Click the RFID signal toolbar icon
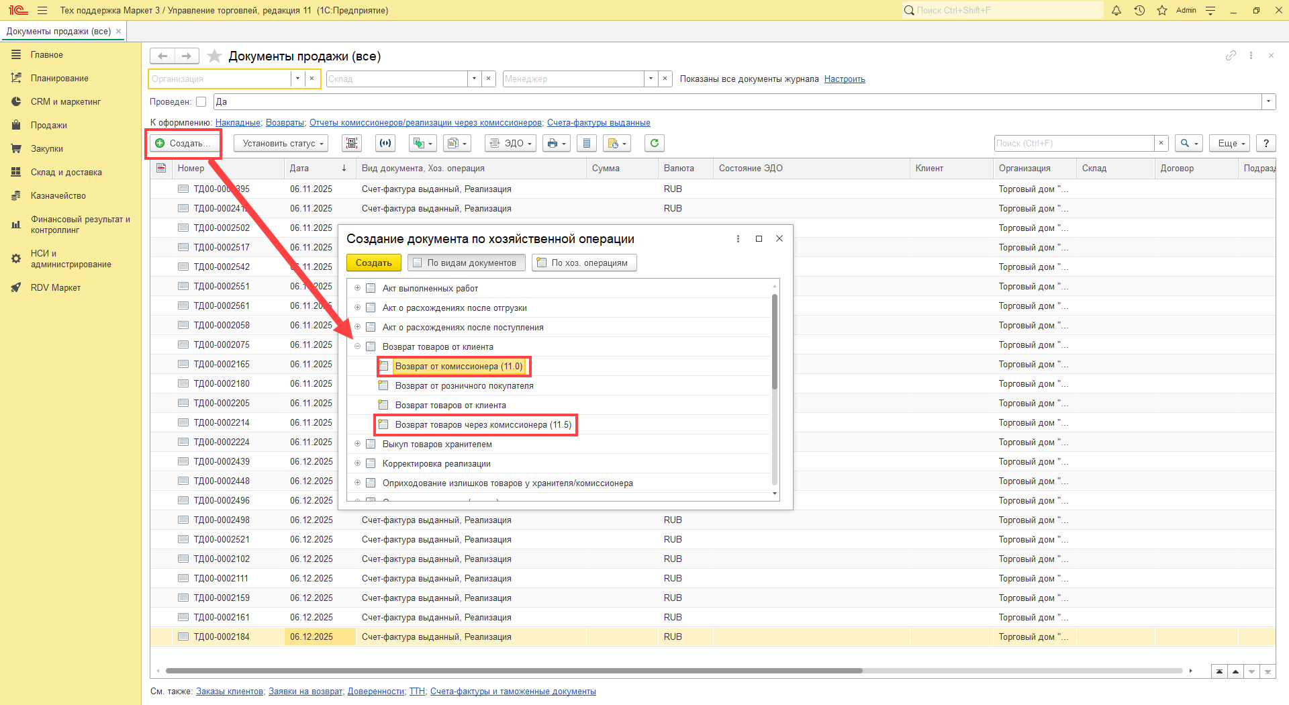Image resolution: width=1289 pixels, height=705 pixels. tap(385, 143)
